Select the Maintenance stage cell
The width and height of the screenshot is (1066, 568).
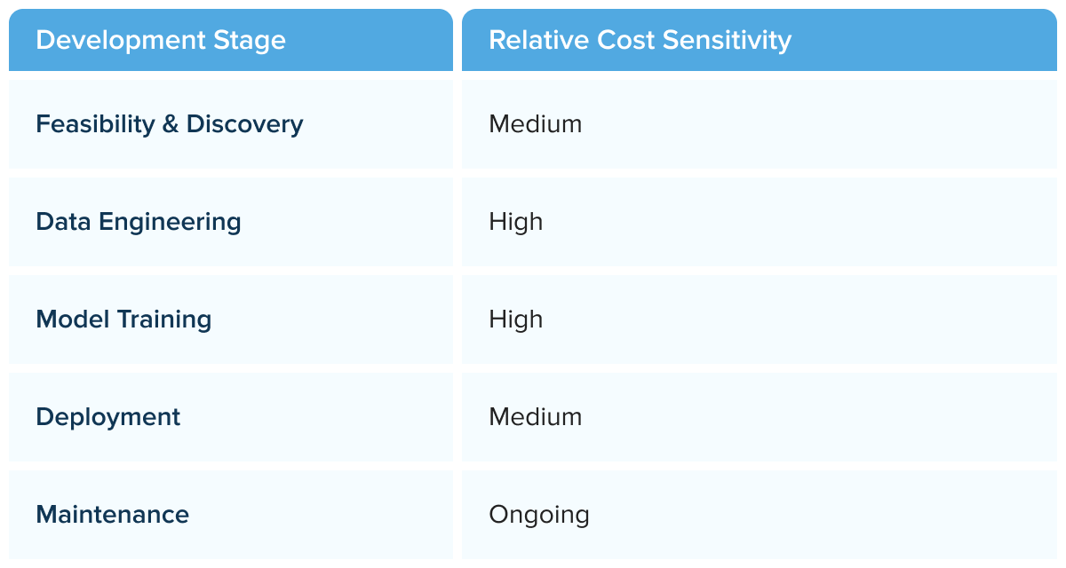[231, 515]
